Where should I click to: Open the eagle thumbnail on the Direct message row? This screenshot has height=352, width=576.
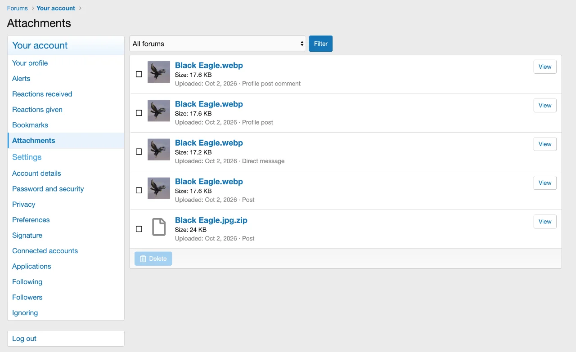159,150
